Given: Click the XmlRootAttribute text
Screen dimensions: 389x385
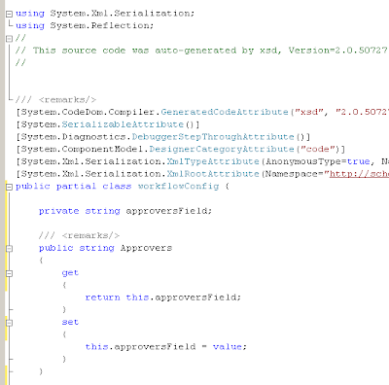Looking at the screenshot, I should point(213,174).
